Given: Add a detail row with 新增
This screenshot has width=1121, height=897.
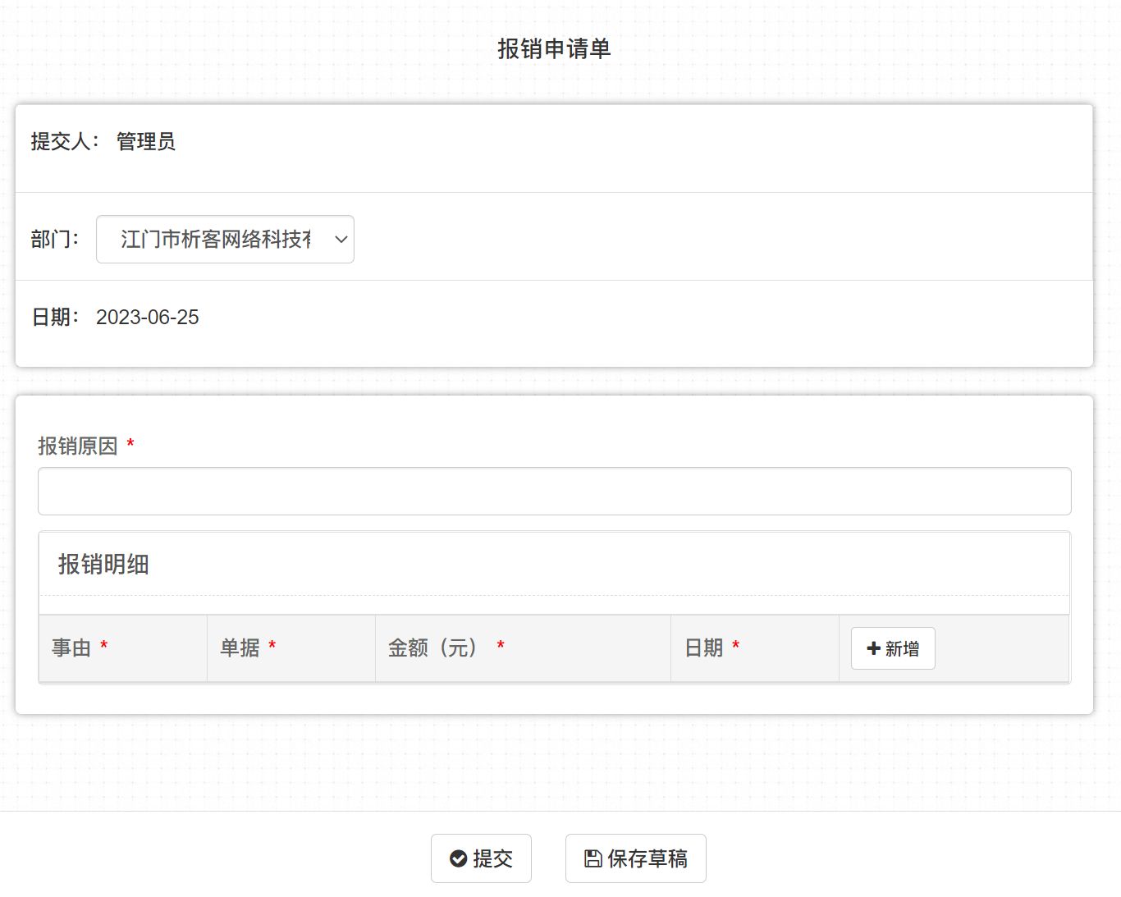Looking at the screenshot, I should pyautogui.click(x=893, y=648).
